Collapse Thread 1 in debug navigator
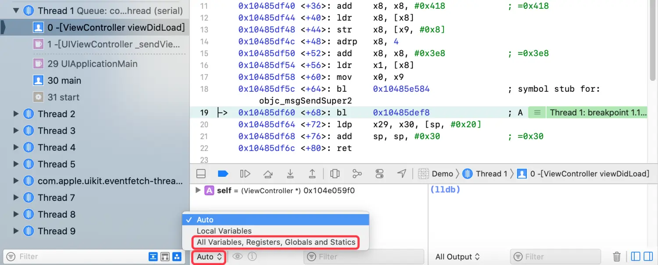 point(16,11)
